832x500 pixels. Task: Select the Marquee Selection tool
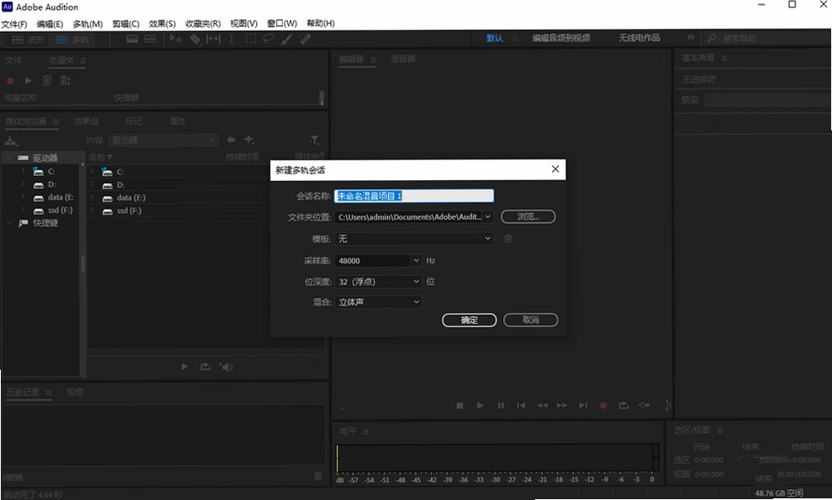click(x=250, y=39)
